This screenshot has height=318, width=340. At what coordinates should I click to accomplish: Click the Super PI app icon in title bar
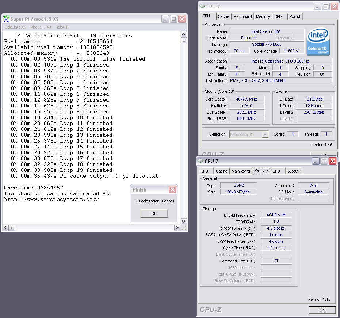tap(6, 19)
